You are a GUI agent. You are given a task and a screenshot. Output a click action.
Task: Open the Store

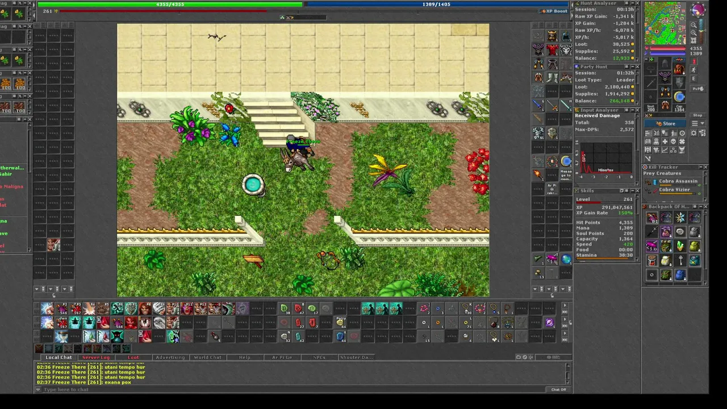pos(666,123)
